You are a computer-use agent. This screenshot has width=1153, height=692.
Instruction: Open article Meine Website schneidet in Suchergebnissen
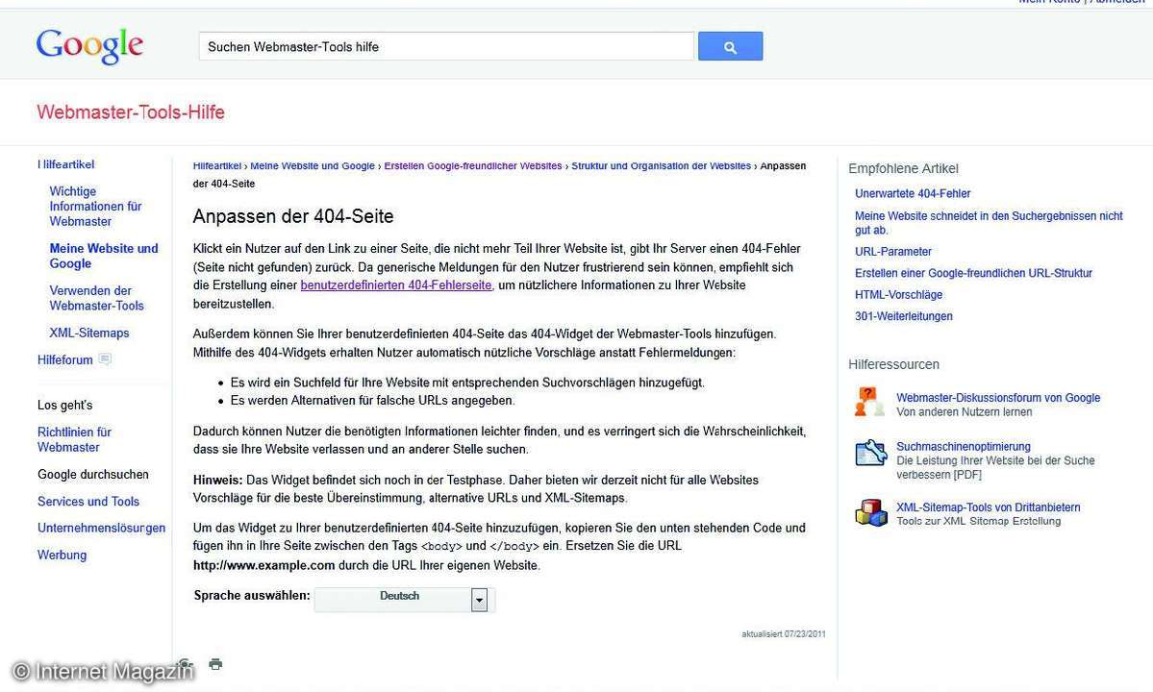989,223
